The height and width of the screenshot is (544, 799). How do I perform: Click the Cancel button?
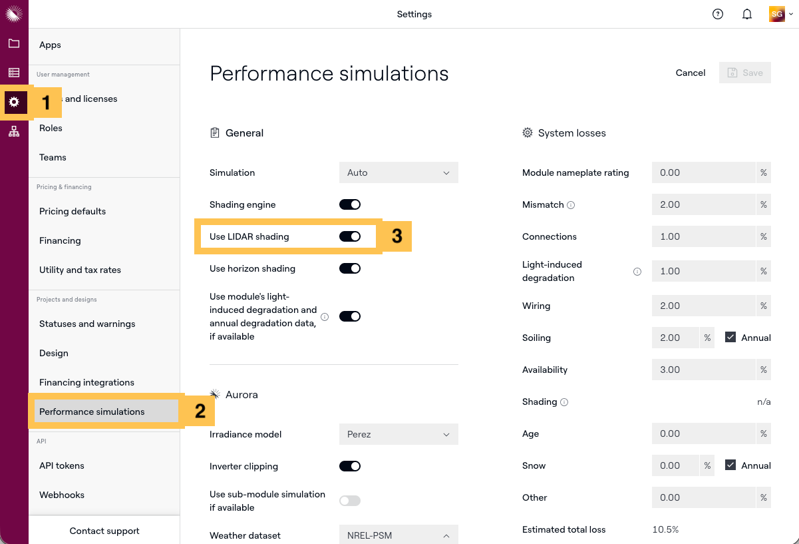[691, 73]
